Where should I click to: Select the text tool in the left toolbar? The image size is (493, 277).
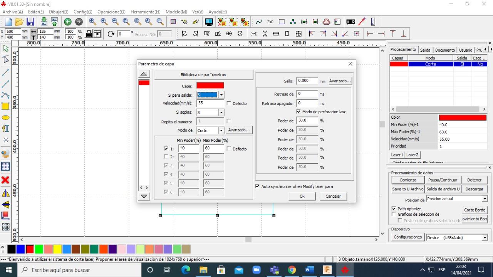[x=6, y=128]
